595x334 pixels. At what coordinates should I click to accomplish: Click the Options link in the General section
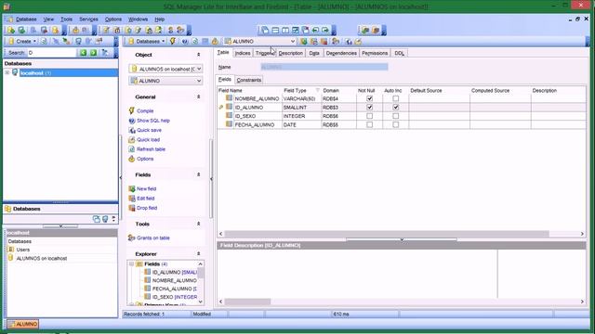tap(145, 159)
